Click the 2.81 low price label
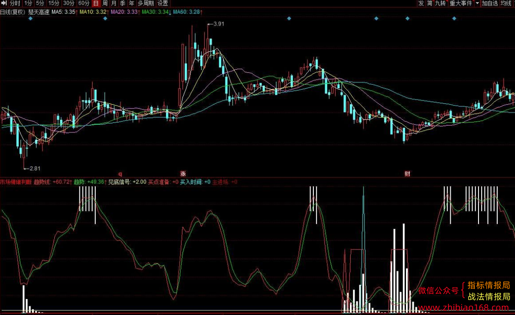Screen dimensions: 515x315 [35, 168]
